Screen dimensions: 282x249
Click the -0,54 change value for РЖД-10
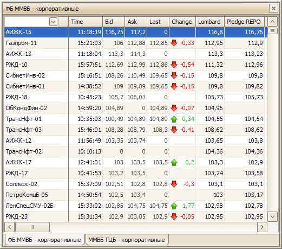(187, 65)
